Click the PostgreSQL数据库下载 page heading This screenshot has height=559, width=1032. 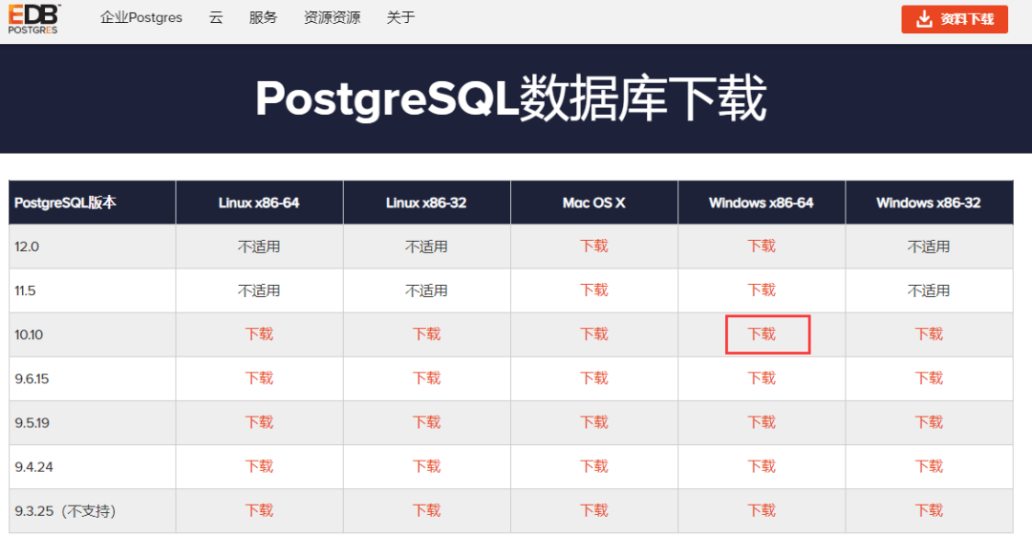[511, 98]
